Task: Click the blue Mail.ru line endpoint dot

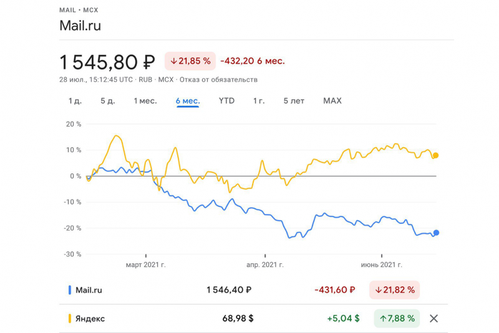Action: (436, 233)
